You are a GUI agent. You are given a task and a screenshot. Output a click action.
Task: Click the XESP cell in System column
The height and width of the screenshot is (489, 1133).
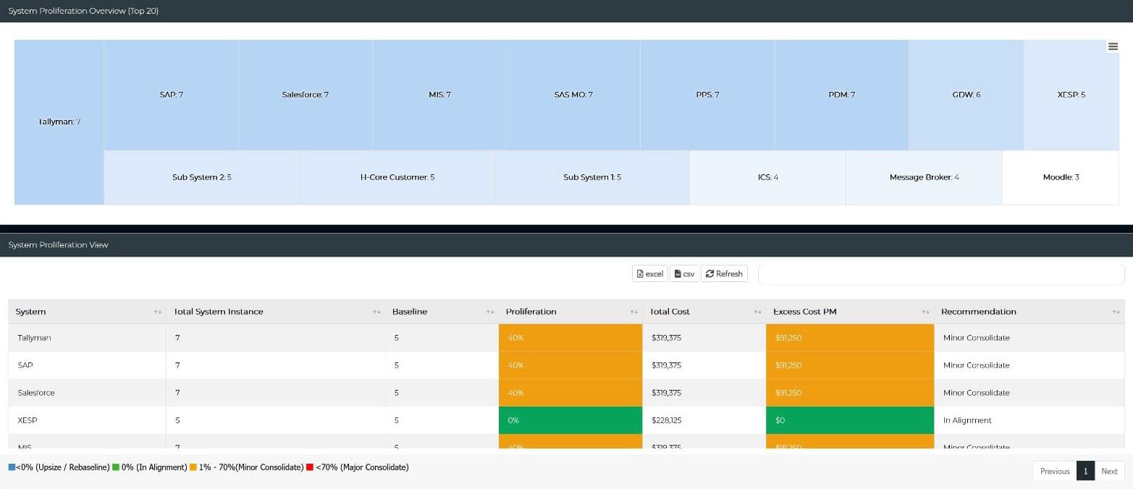[87, 420]
